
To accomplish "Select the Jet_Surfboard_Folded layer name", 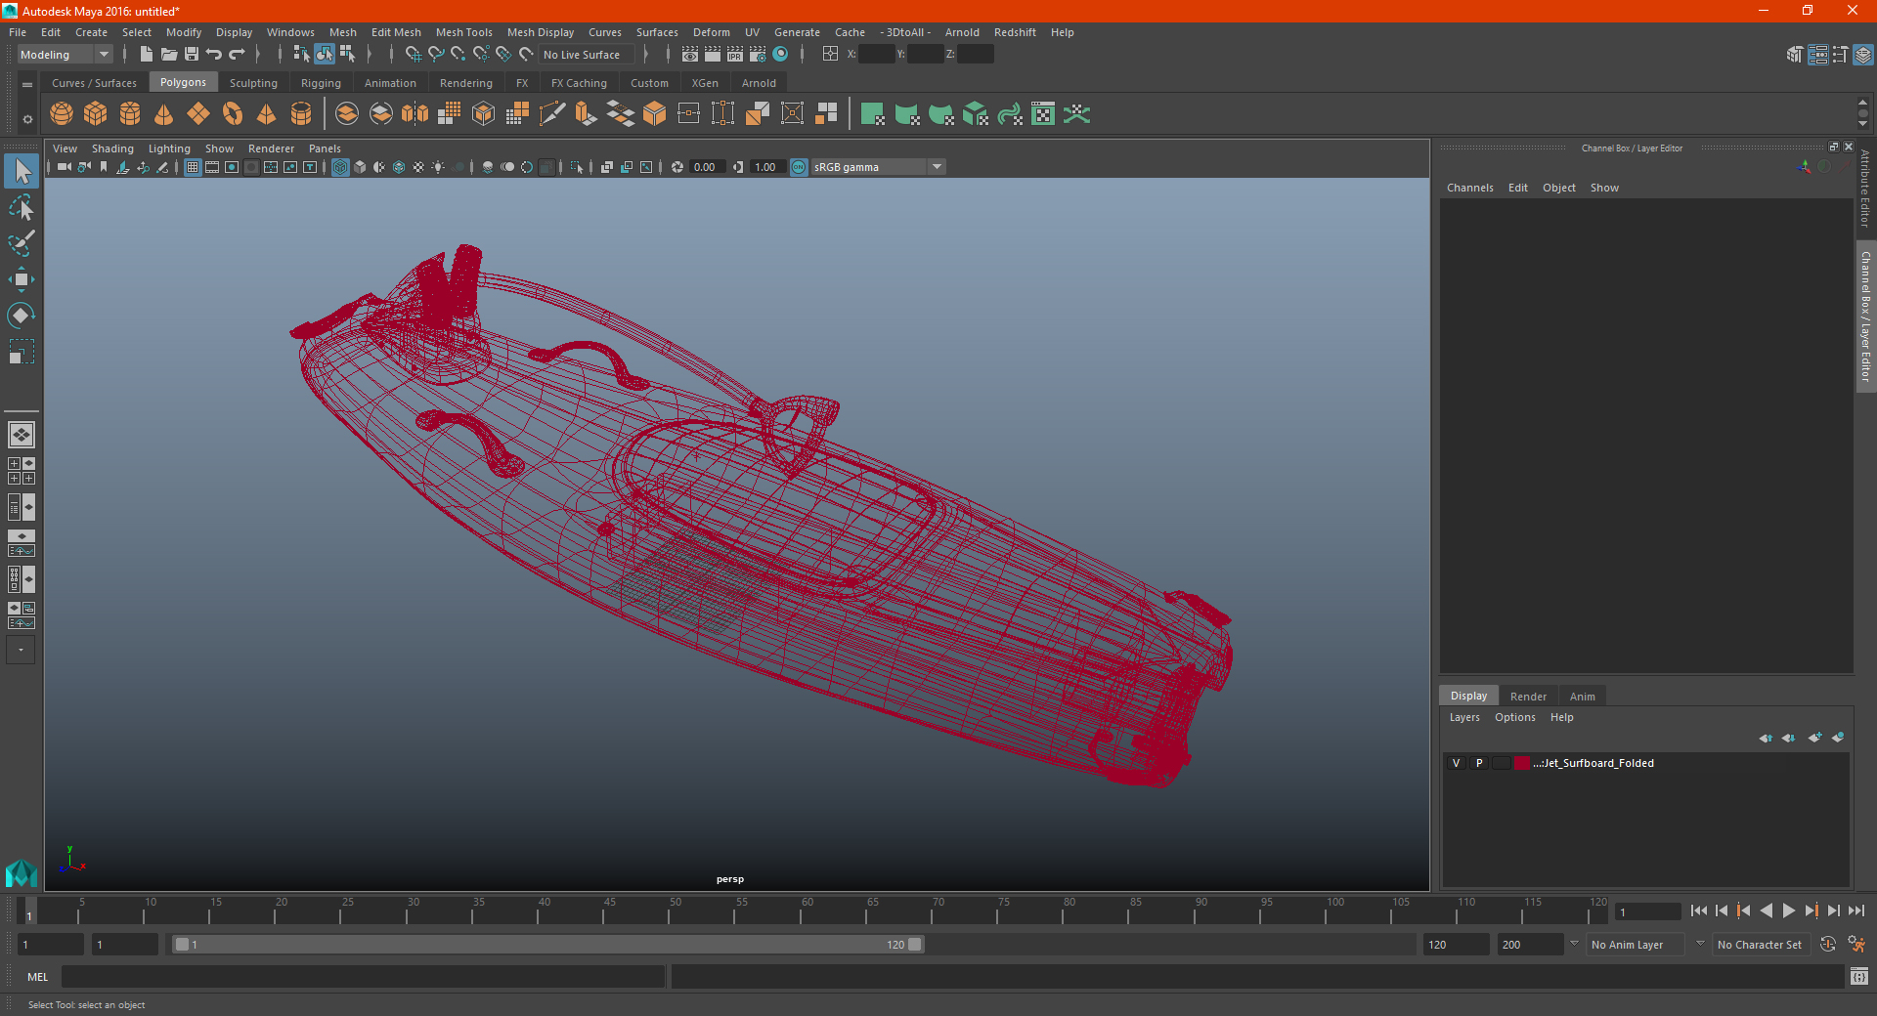I will coord(1593,763).
